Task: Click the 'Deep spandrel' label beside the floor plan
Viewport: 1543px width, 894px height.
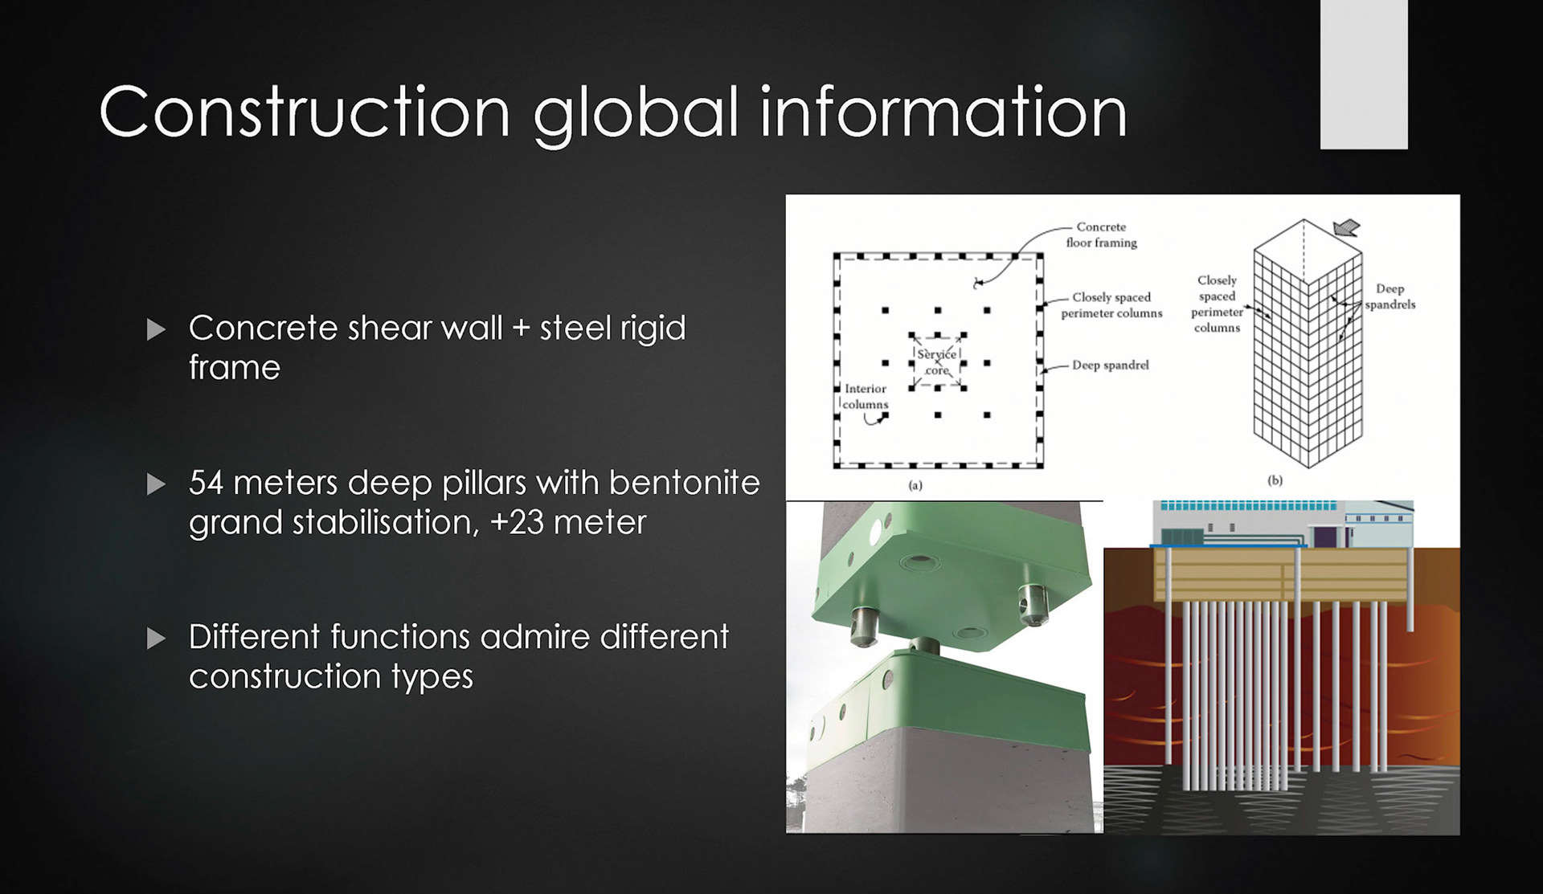Action: click(1110, 365)
